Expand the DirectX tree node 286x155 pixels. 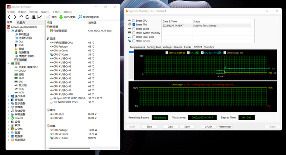(9, 118)
